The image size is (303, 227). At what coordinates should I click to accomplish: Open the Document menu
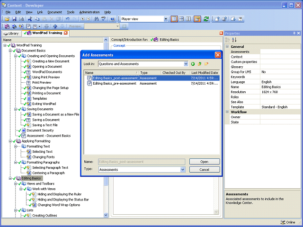click(x=55, y=12)
